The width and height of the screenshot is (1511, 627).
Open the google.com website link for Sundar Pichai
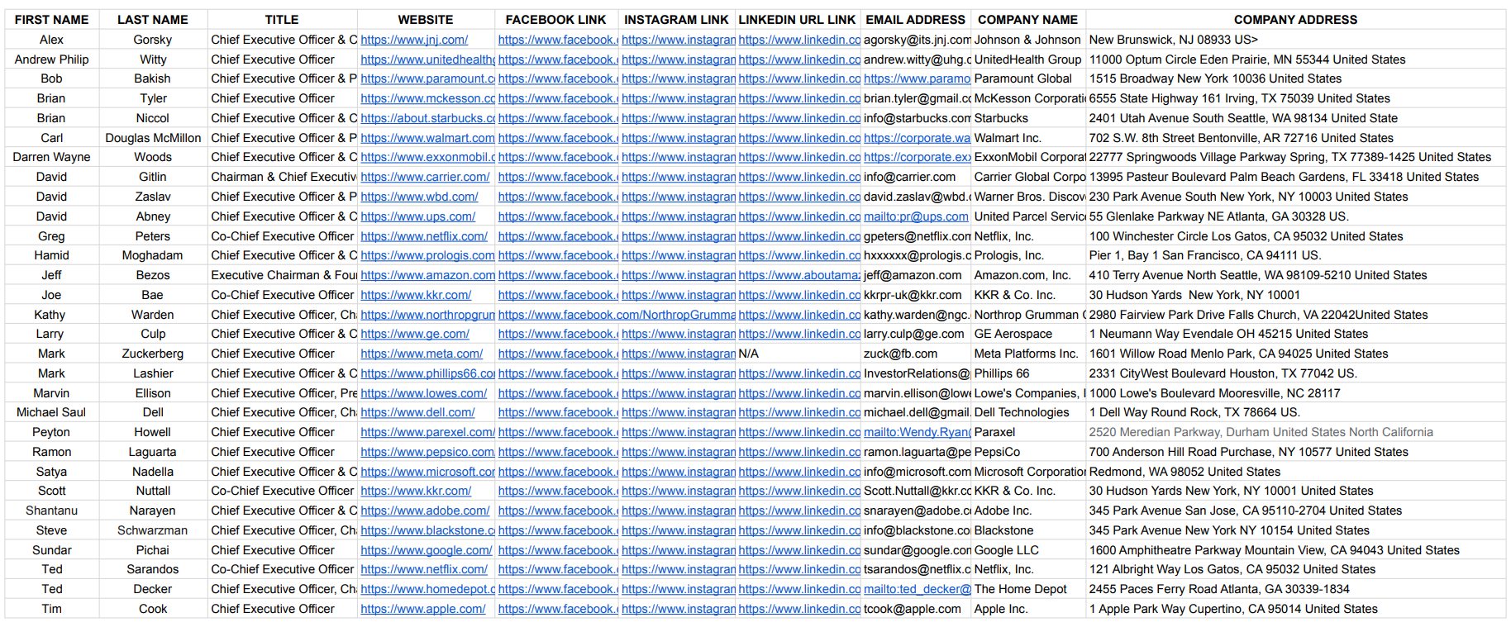tap(427, 550)
